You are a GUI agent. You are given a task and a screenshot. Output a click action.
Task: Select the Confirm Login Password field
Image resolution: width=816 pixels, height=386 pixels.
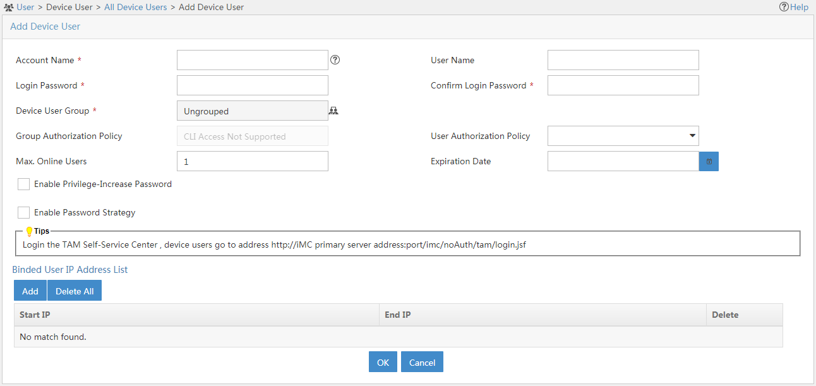coord(623,85)
